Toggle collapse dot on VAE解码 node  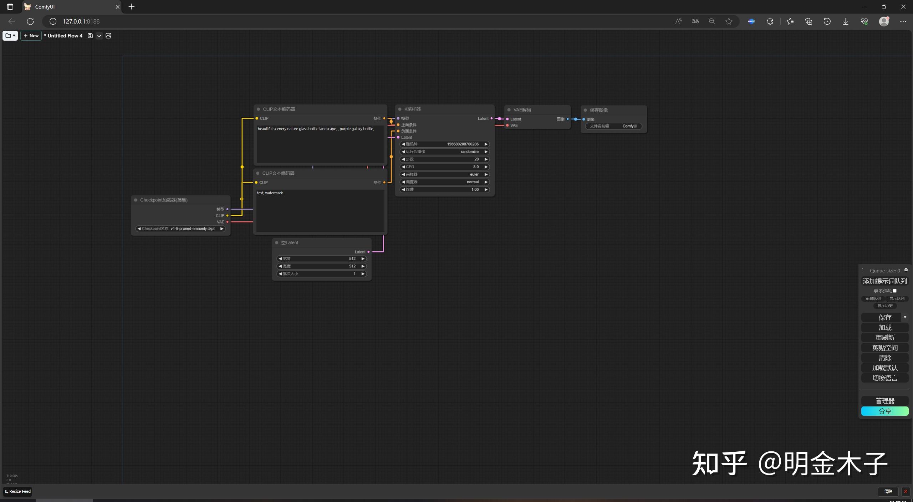pyautogui.click(x=509, y=110)
